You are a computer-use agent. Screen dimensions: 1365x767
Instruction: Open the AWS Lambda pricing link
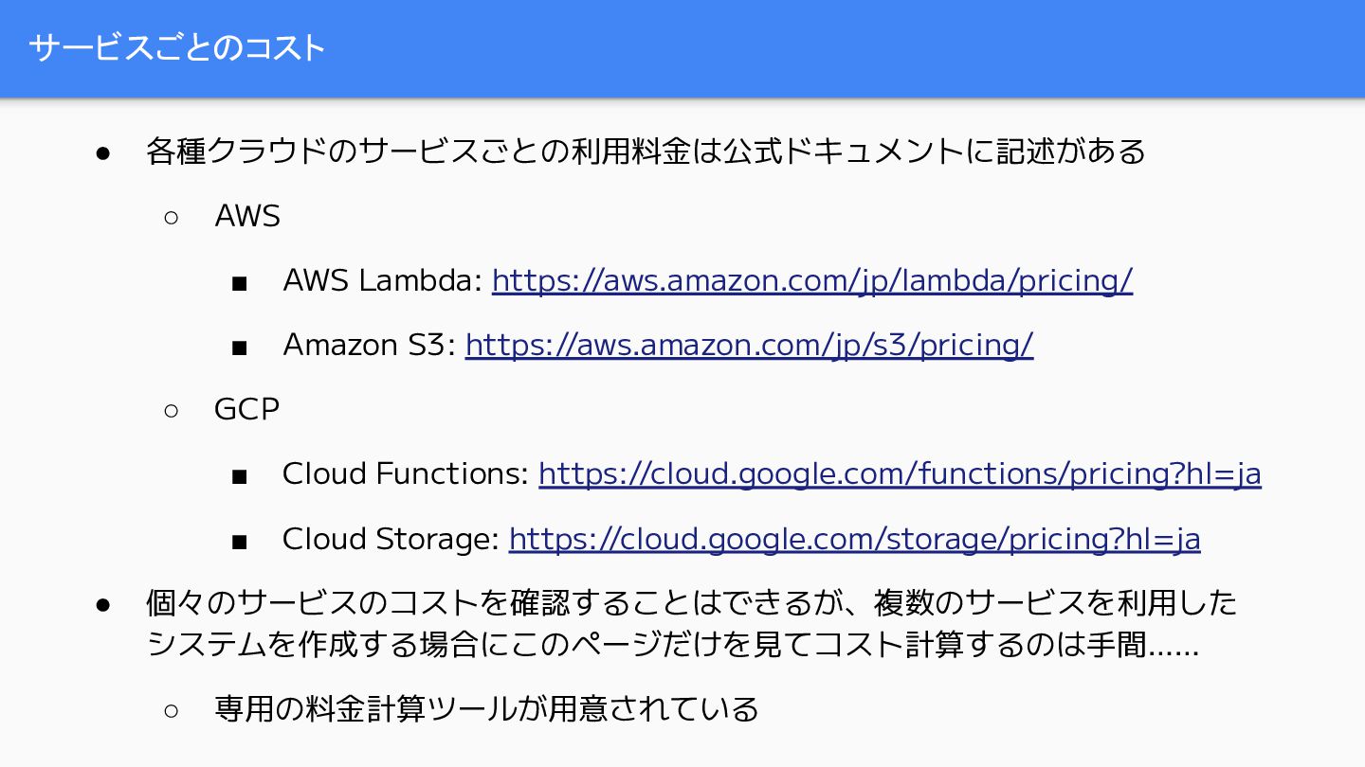point(811,280)
